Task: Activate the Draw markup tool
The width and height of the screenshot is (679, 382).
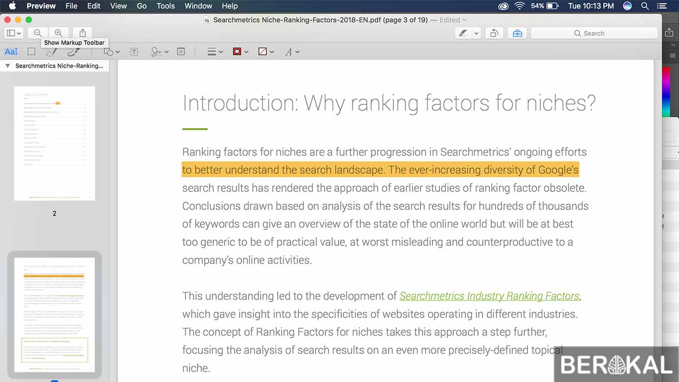Action: click(x=74, y=52)
